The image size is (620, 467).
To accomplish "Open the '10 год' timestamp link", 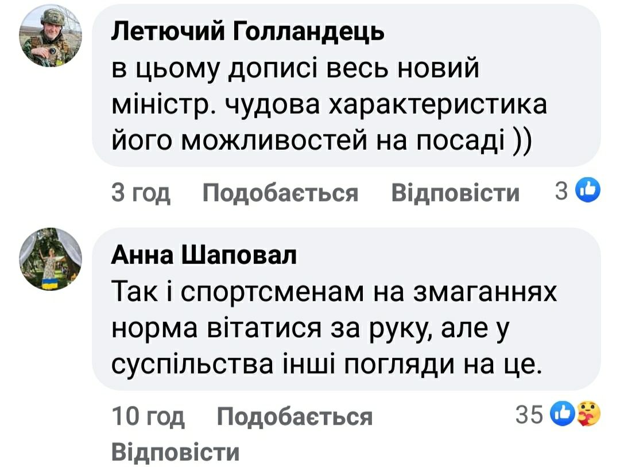I will point(148,417).
